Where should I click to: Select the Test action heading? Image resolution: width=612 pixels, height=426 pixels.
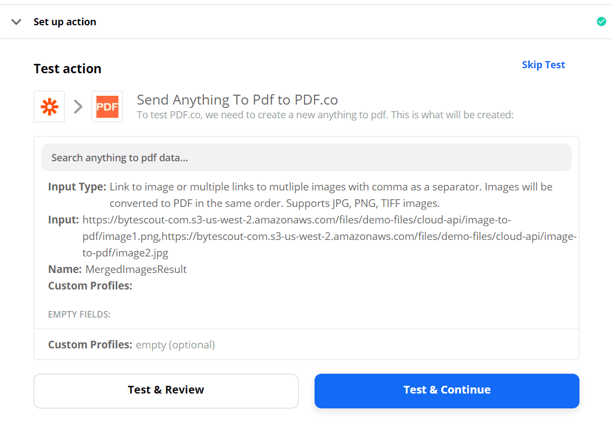pos(67,68)
